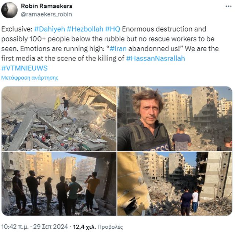Open the three-dot more options menu
Screen dimensions: 235x232
pyautogui.click(x=228, y=7)
